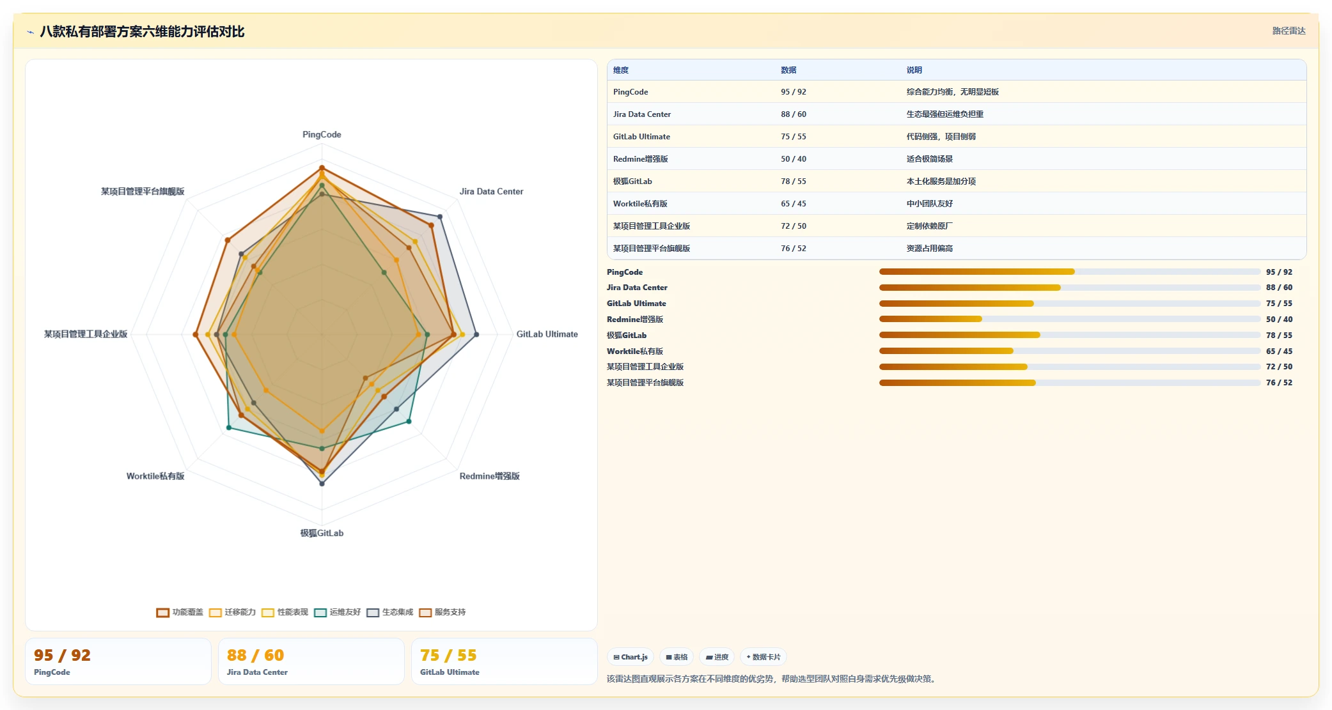This screenshot has height=710, width=1332.
Task: Click the Worktile私有版 radar axis label
Action: [155, 476]
